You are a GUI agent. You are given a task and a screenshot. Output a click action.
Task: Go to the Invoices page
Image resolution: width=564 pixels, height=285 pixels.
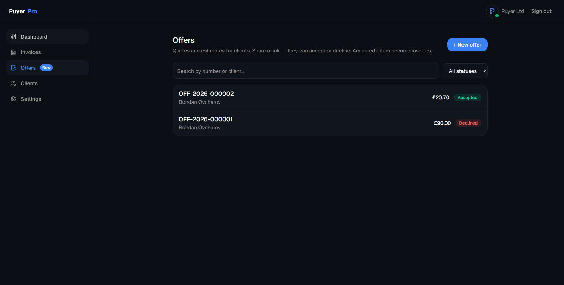click(x=31, y=52)
